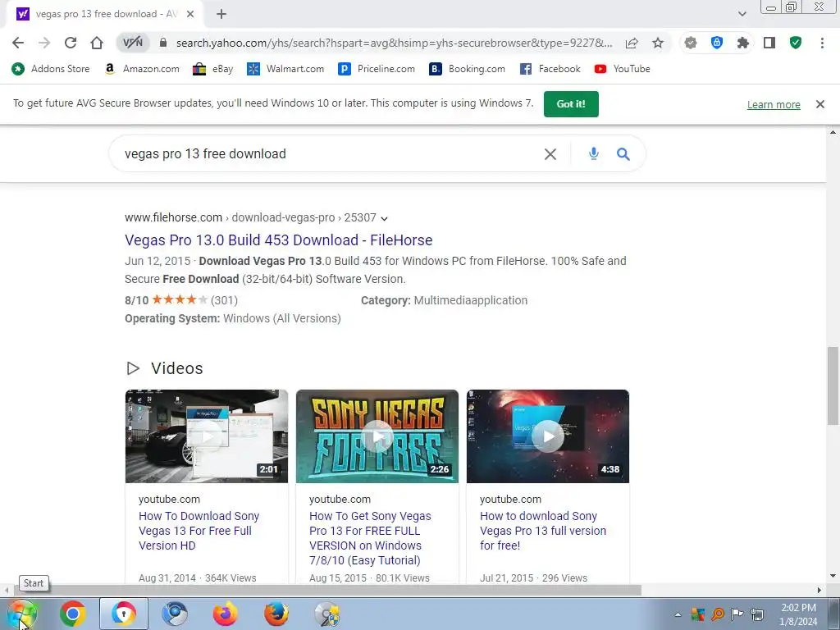Expand the tab search dropdown arrow
Image resolution: width=840 pixels, height=630 pixels.
742,14
